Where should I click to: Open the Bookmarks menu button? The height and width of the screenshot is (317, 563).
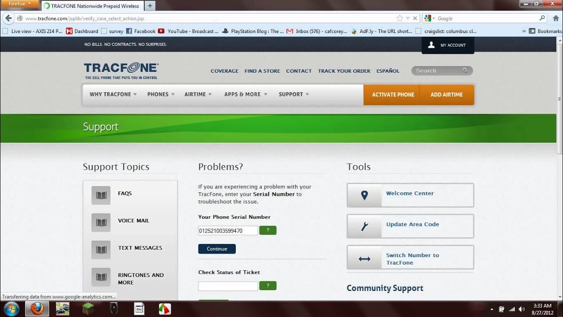545,31
